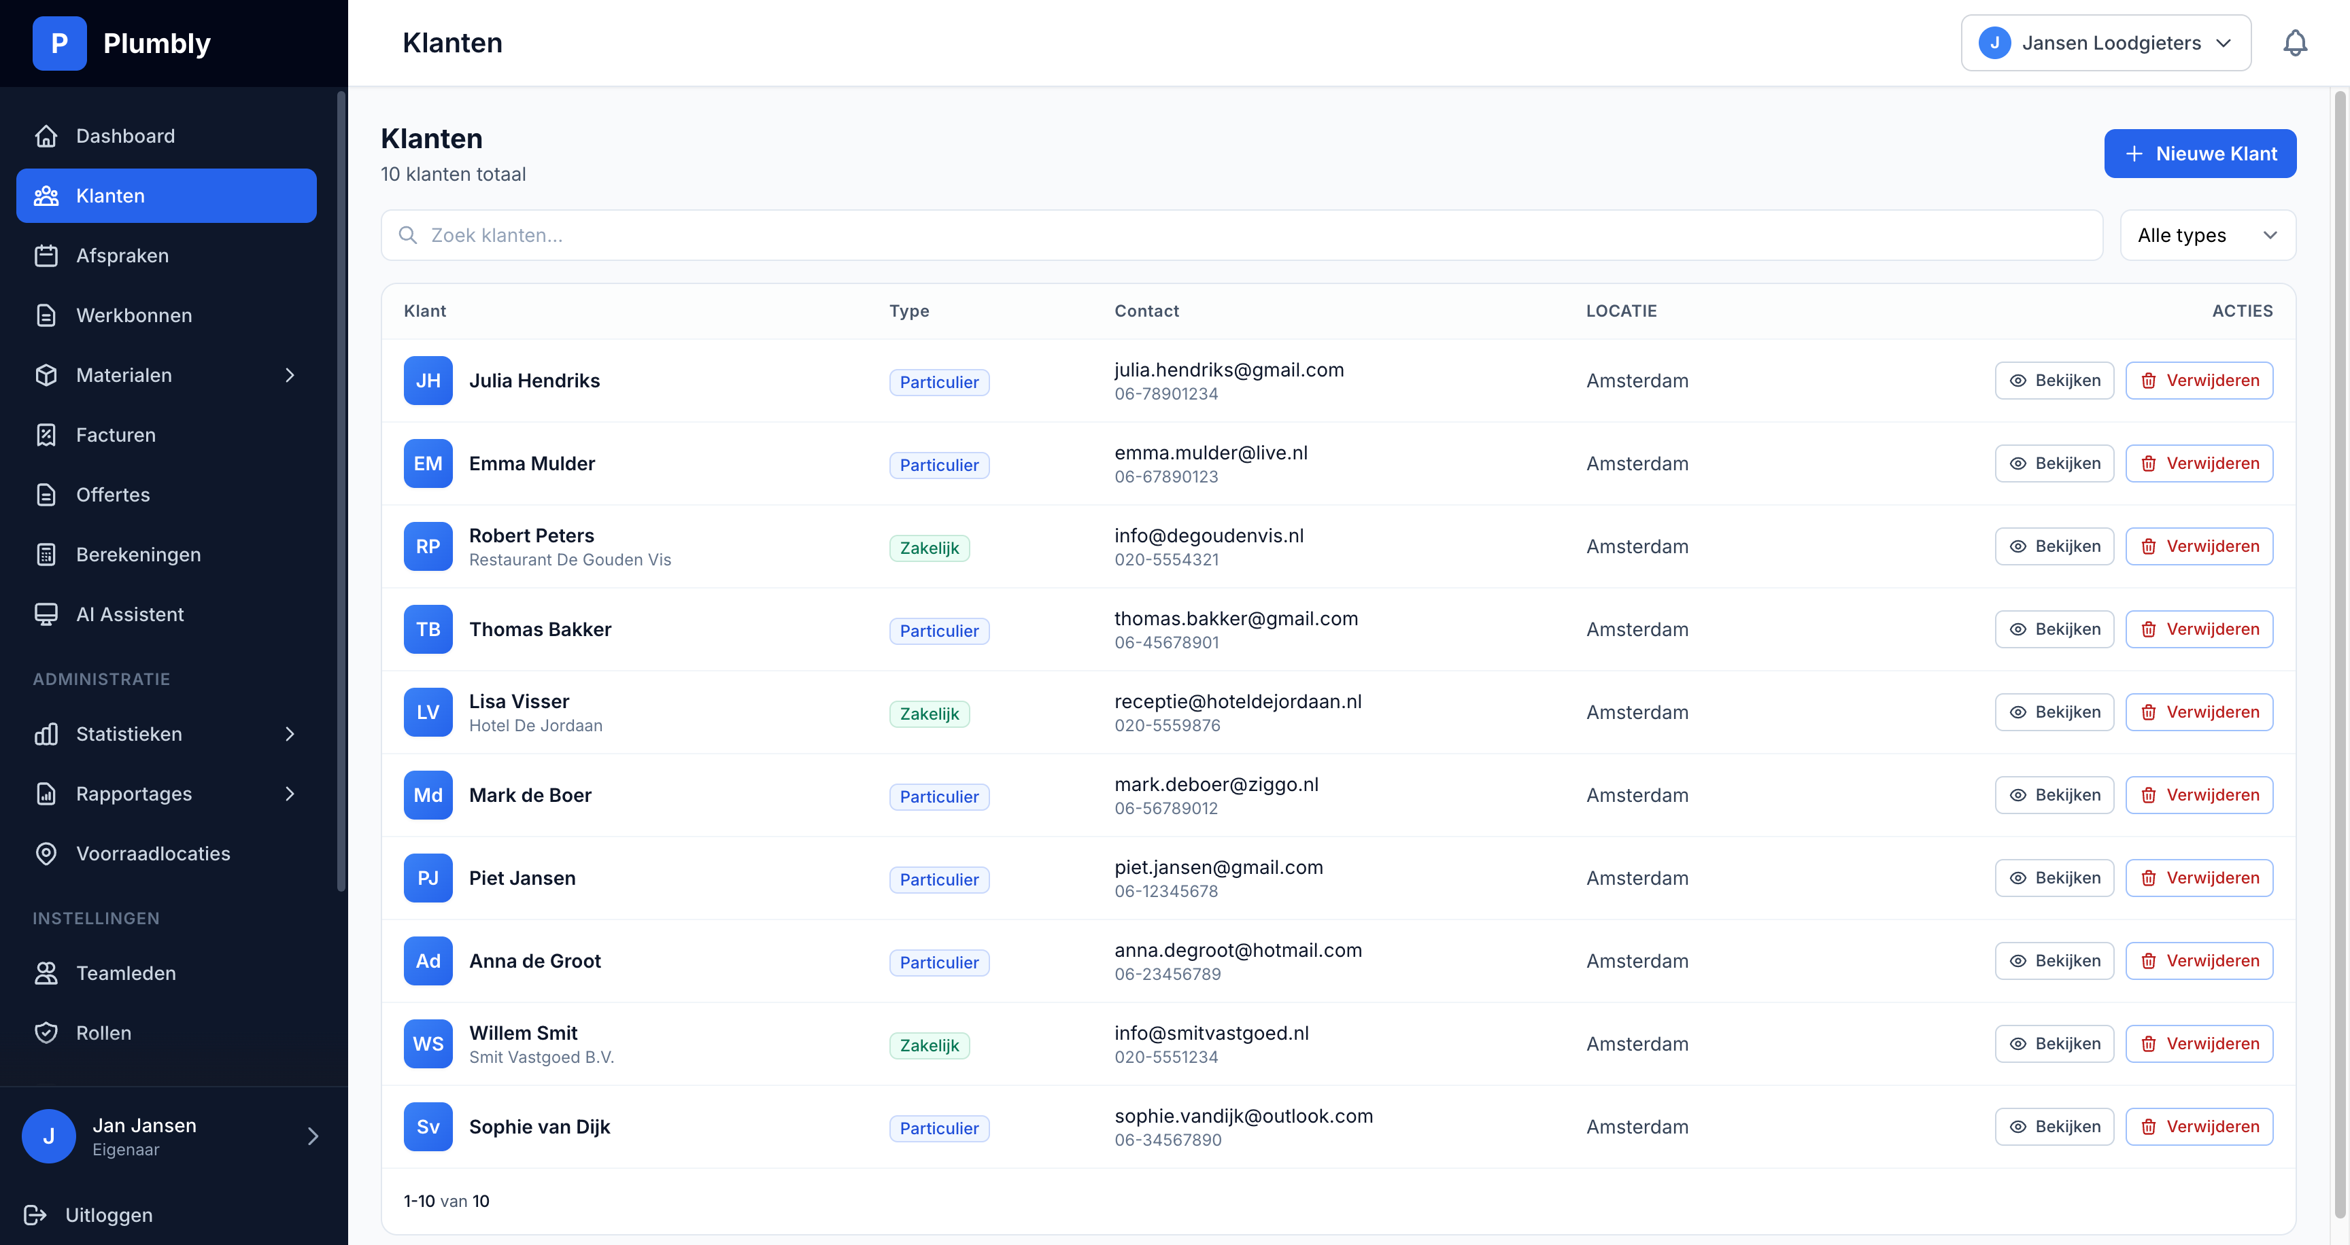Expand the Statistieken submenu chevron
The width and height of the screenshot is (2350, 1245).
[x=290, y=734]
